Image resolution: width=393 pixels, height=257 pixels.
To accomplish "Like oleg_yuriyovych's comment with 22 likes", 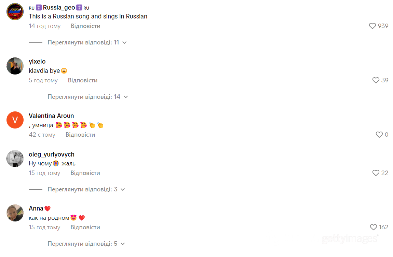I will pos(376,173).
